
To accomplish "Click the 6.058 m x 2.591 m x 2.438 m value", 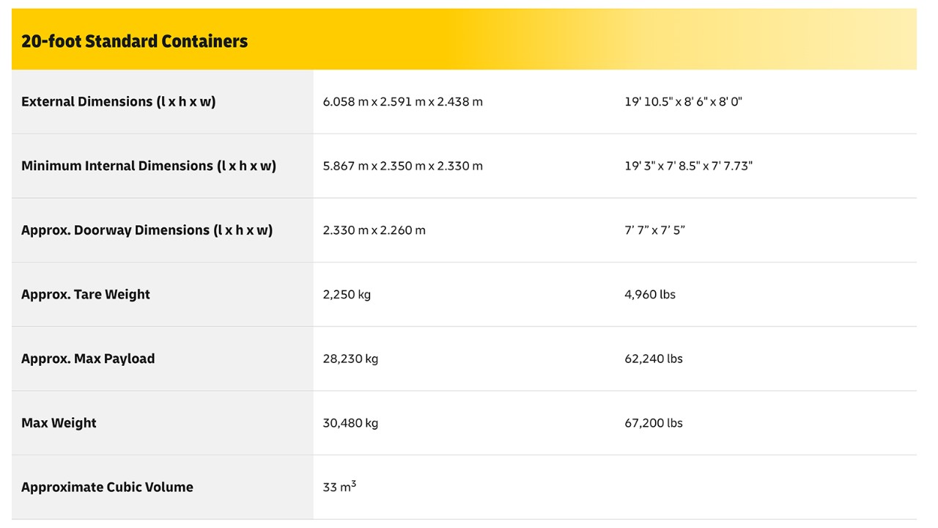I will pos(402,102).
